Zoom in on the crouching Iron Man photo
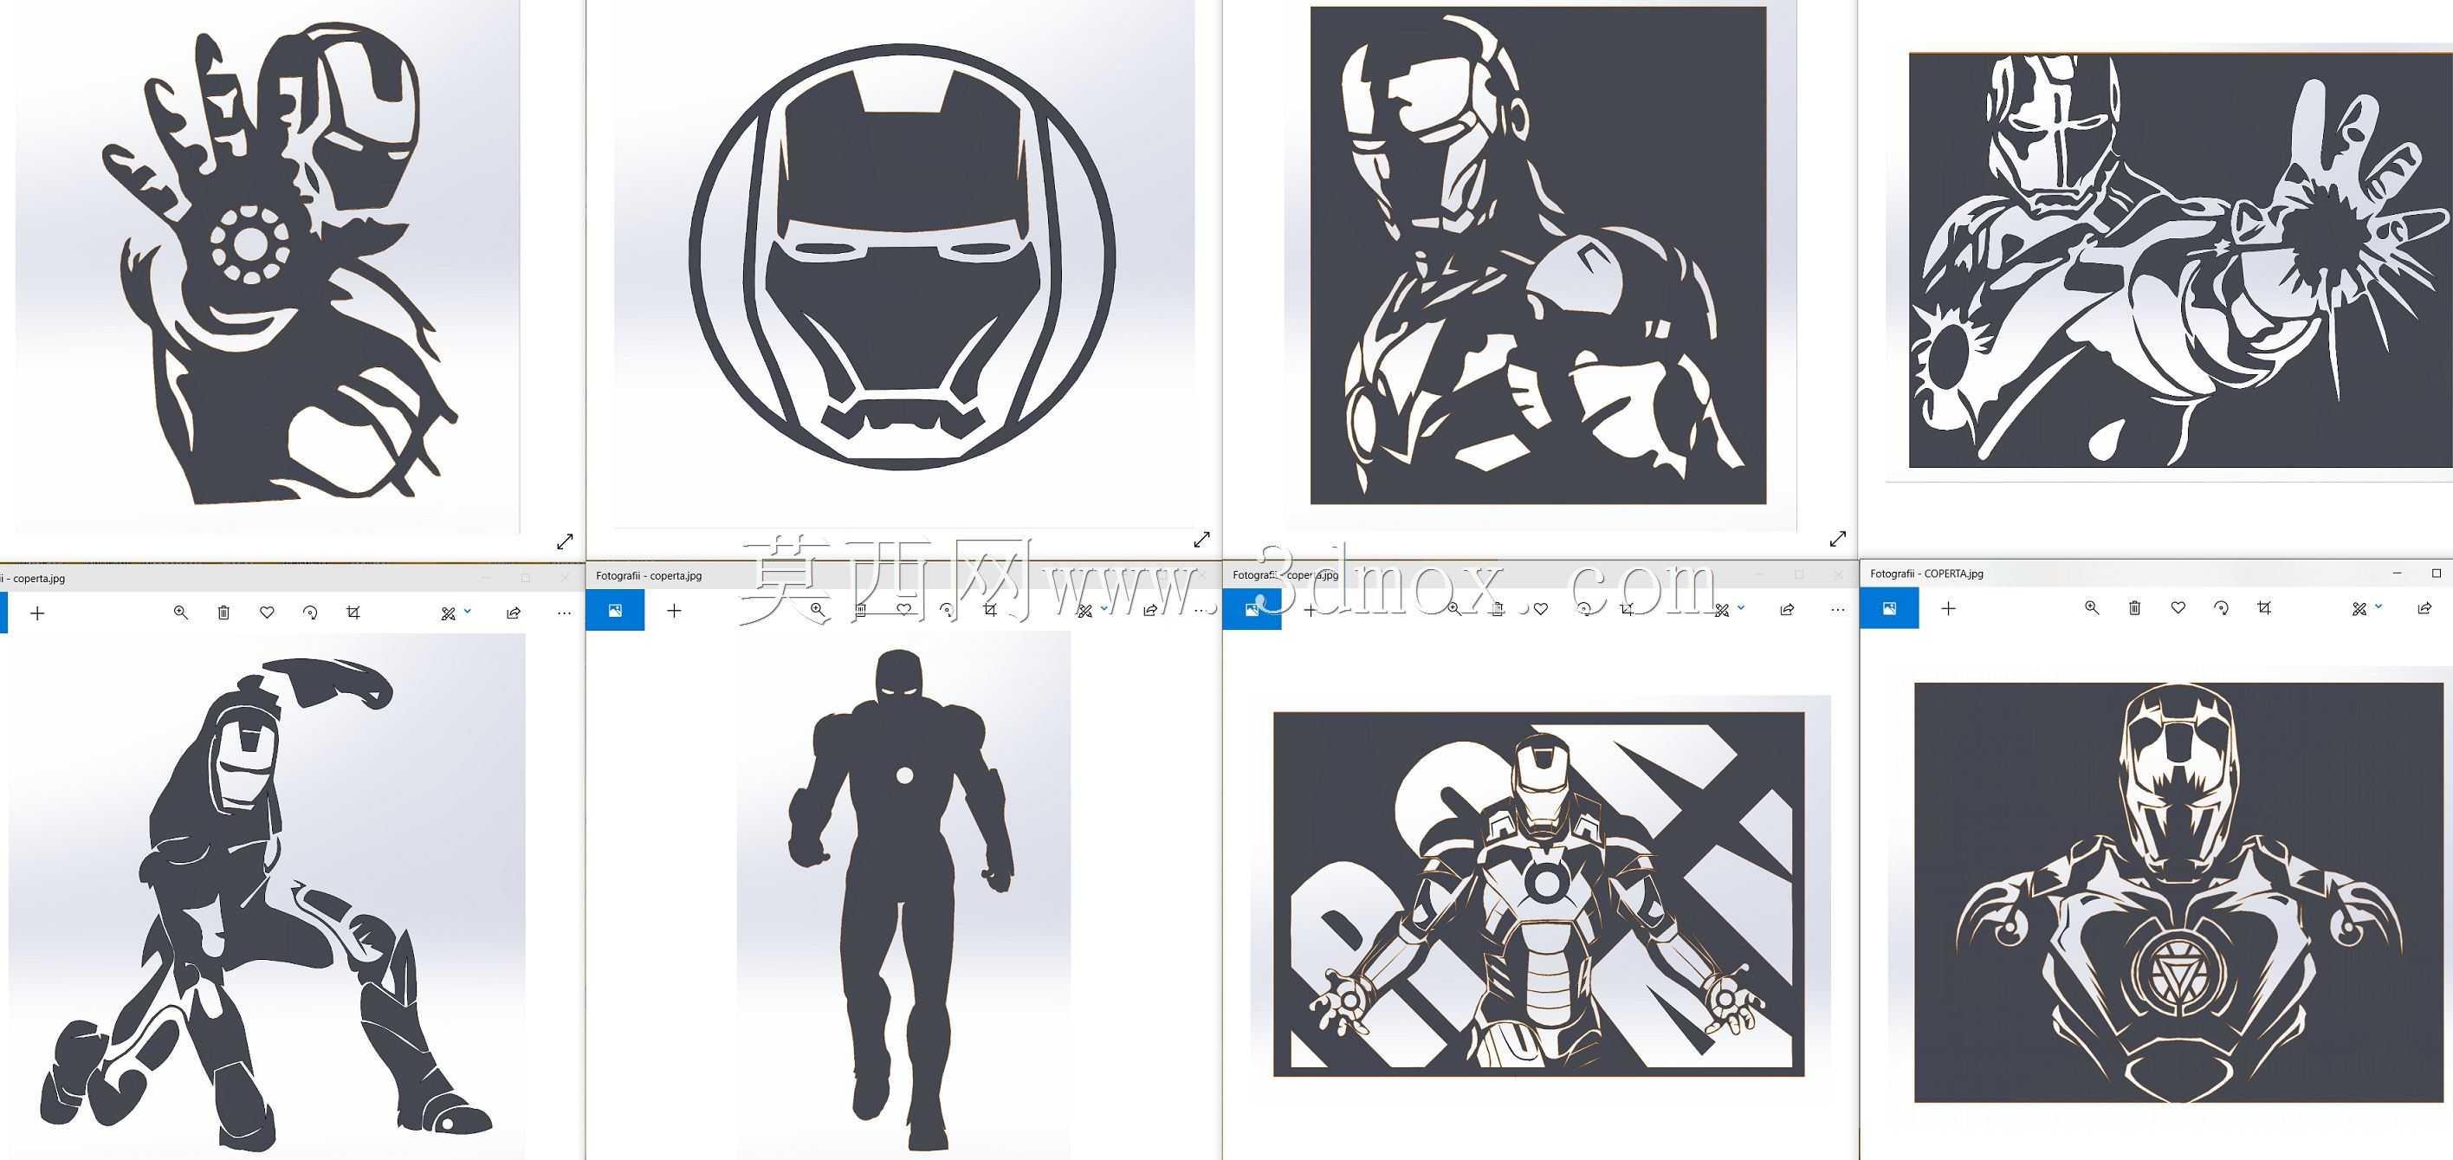 (x=180, y=612)
